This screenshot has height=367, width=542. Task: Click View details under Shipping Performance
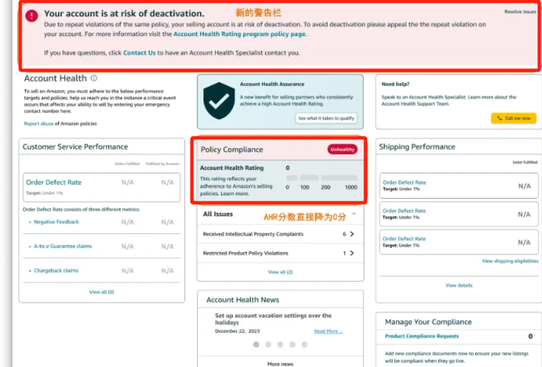pyautogui.click(x=459, y=285)
